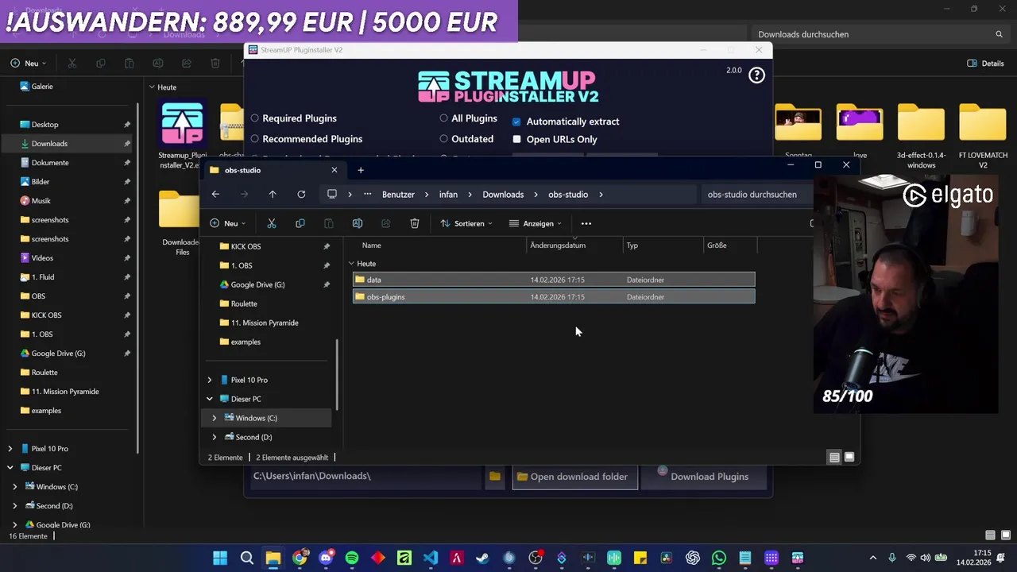The width and height of the screenshot is (1017, 572).
Task: Select the Required Plugins radio button
Action: (255, 118)
